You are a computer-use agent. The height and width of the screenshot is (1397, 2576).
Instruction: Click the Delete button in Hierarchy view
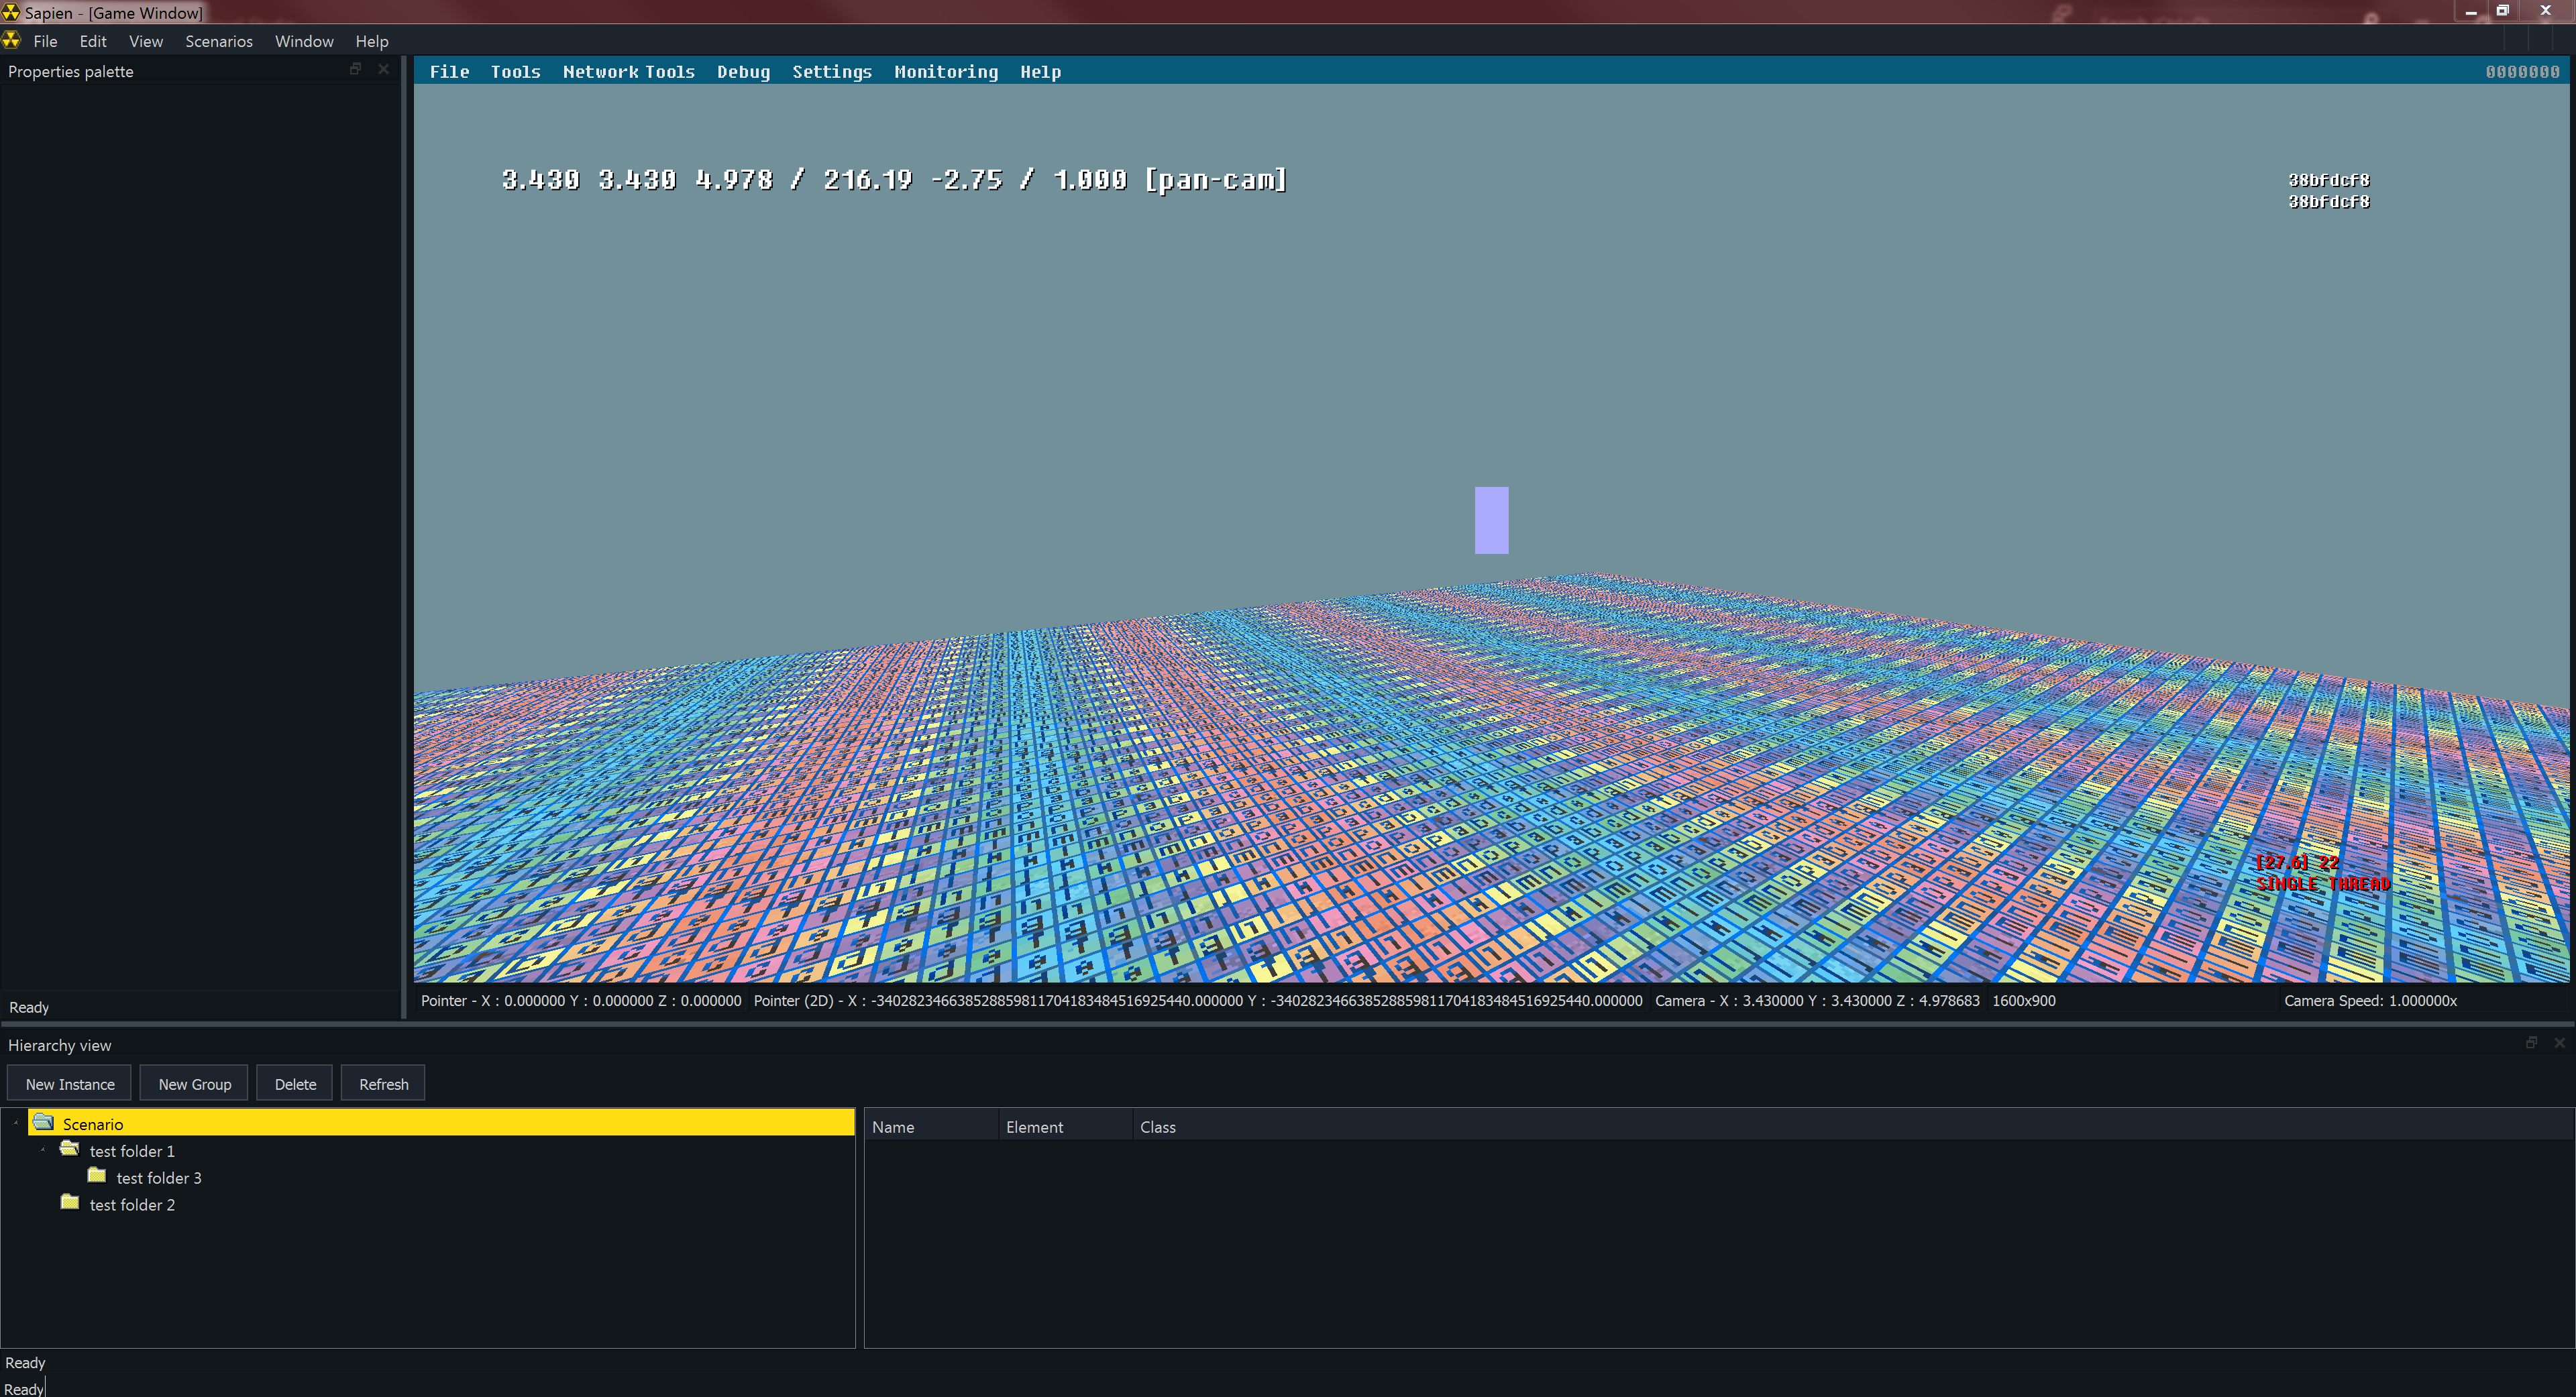pyautogui.click(x=295, y=1084)
